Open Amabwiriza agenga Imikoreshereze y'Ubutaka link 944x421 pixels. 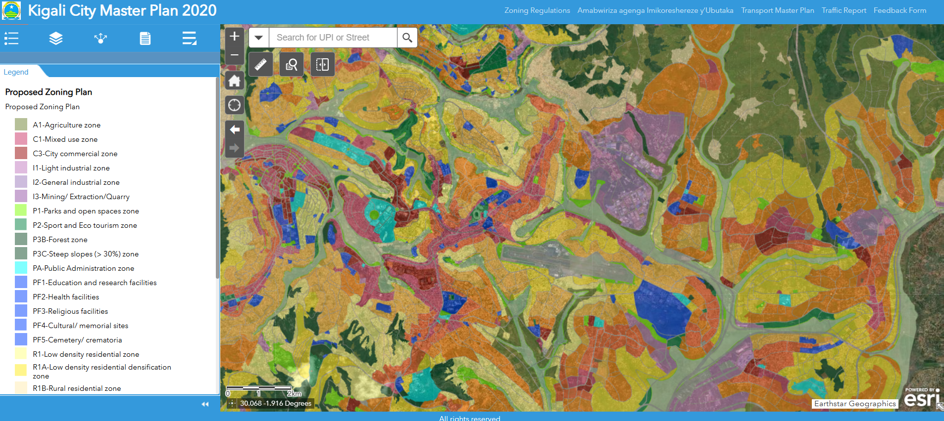pyautogui.click(x=655, y=10)
